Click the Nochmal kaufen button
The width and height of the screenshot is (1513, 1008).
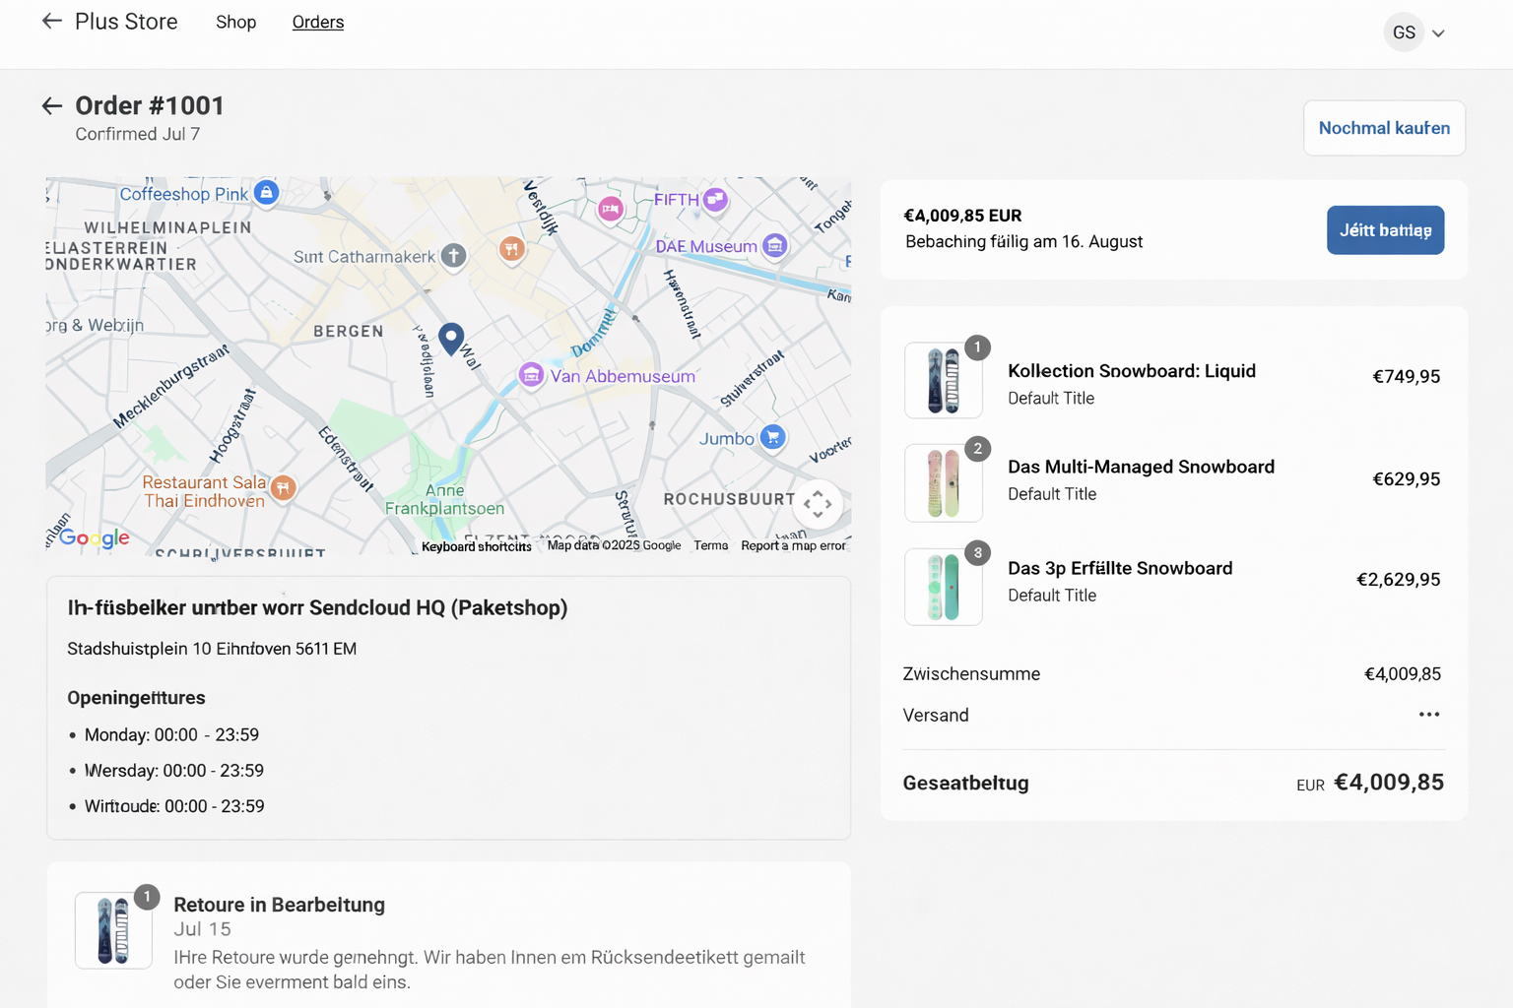click(1384, 128)
